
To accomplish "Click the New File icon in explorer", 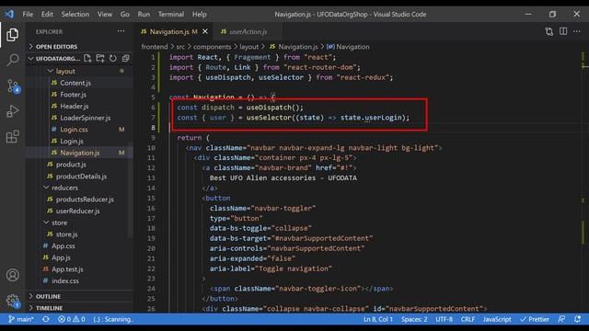I will pos(87,58).
